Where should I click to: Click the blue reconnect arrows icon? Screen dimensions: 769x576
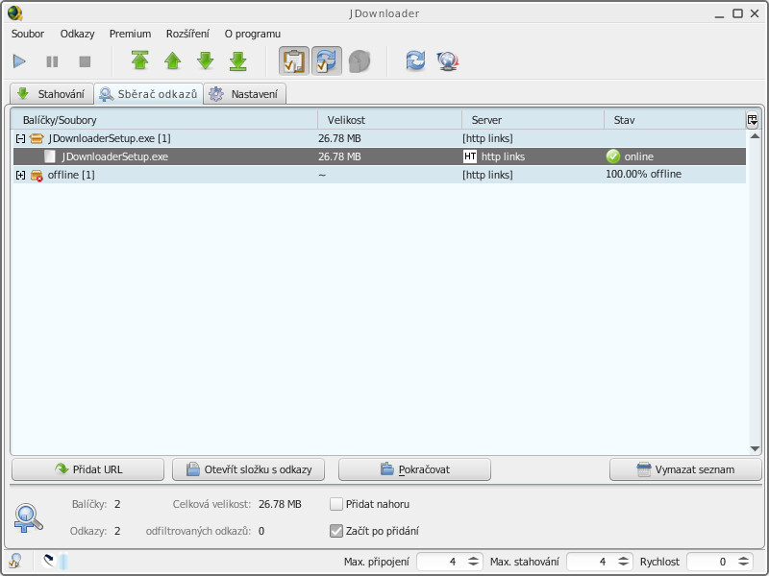point(415,60)
